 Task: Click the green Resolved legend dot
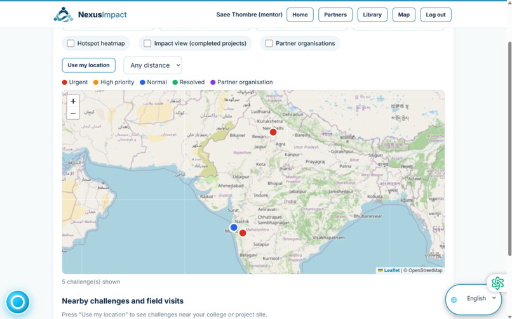coord(175,82)
